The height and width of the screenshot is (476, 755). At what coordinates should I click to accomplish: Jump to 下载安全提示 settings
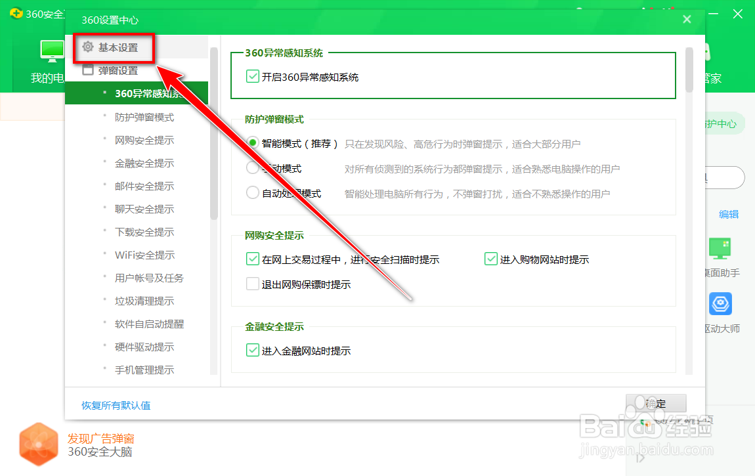point(144,232)
